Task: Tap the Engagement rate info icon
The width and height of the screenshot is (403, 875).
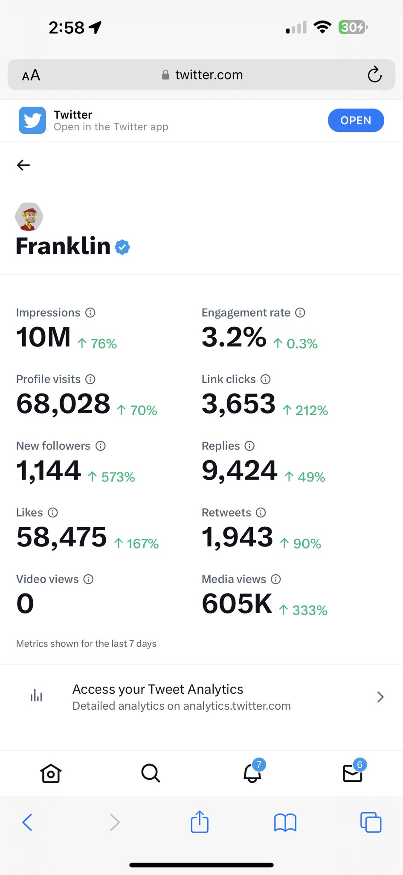Action: [x=300, y=313]
